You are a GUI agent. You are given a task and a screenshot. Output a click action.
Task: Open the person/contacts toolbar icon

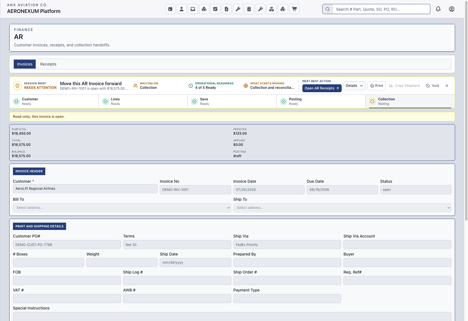click(x=182, y=9)
